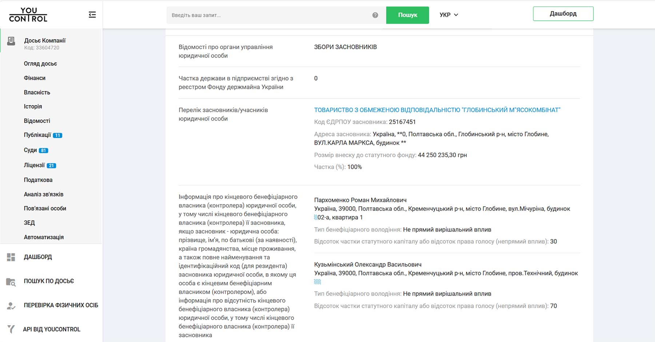
Task: Click the YouControl logo
Action: point(28,15)
